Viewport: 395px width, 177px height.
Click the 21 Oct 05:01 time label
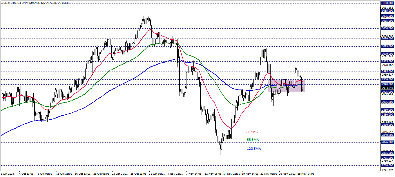[101, 174]
